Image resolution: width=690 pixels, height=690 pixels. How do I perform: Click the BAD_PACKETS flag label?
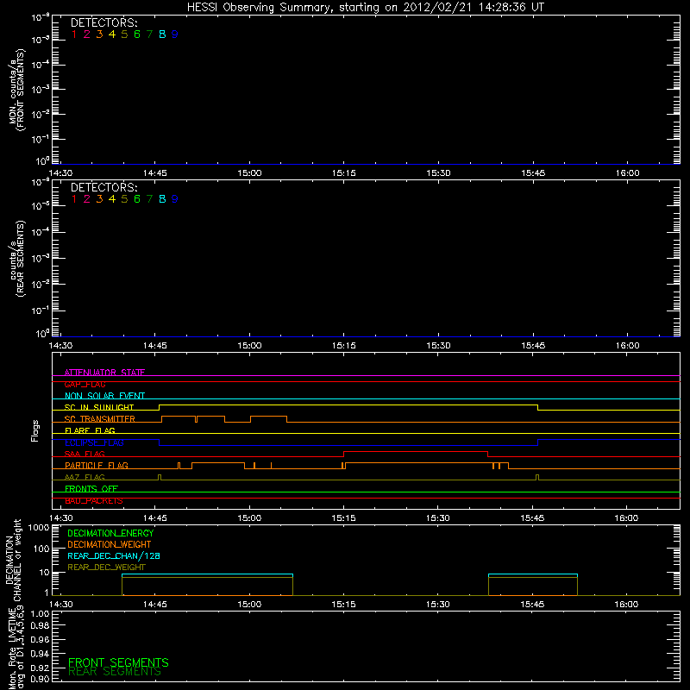point(94,501)
